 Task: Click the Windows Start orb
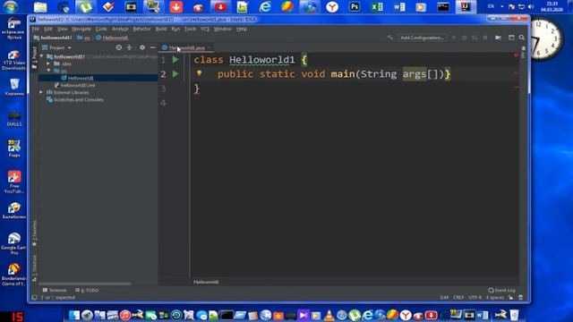tap(10, 6)
